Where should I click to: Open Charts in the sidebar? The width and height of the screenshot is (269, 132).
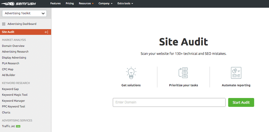[6, 113]
